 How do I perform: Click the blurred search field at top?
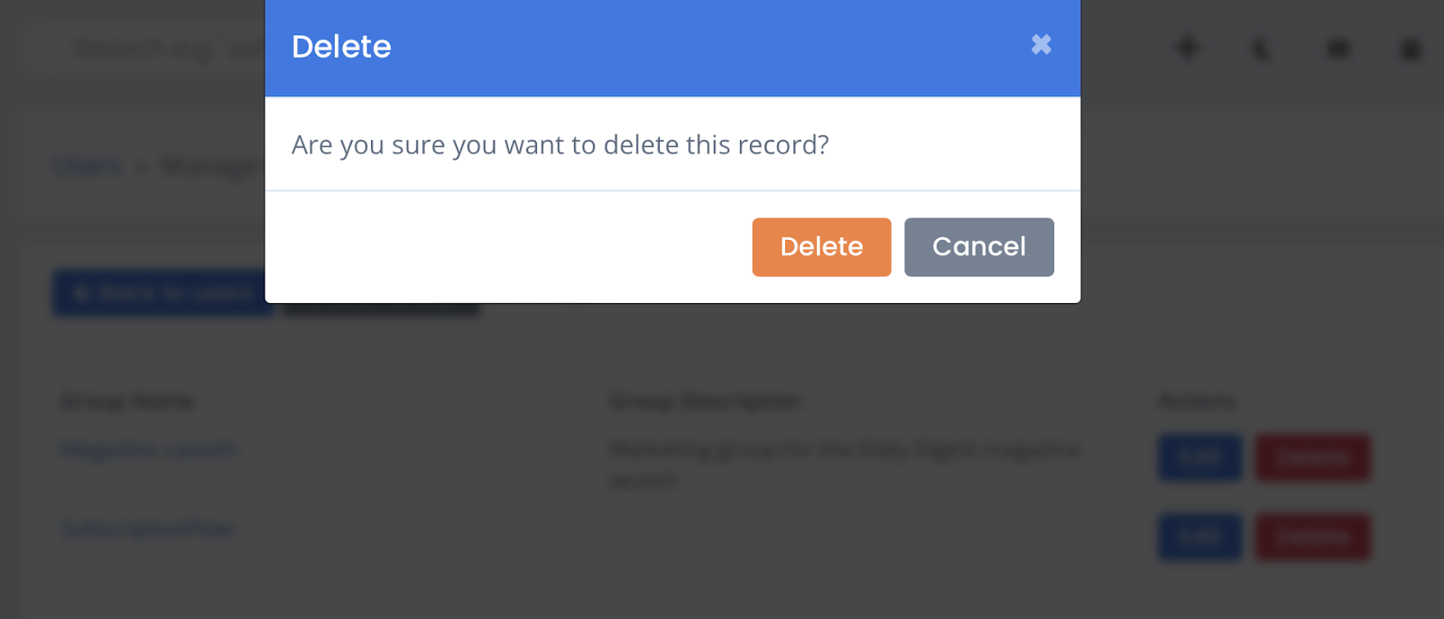point(149,49)
